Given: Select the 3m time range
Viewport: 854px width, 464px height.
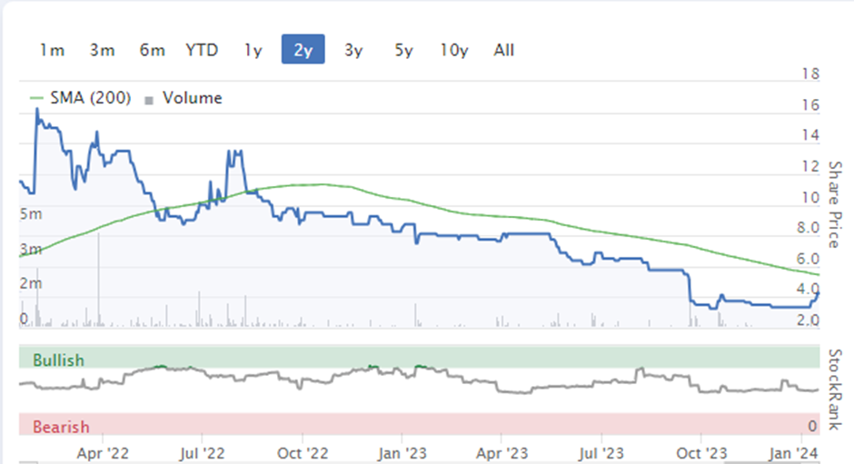Looking at the screenshot, I should coord(103,50).
